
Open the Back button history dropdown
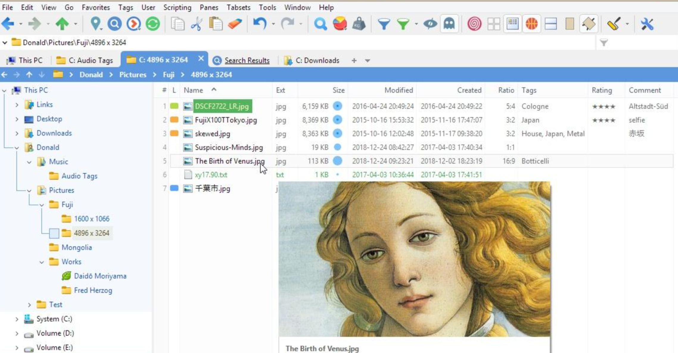coord(21,24)
